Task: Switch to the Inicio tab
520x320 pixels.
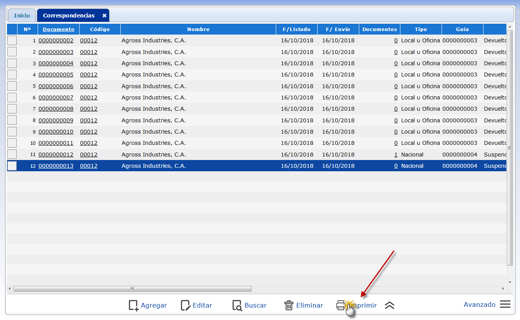Action: pyautogui.click(x=22, y=16)
